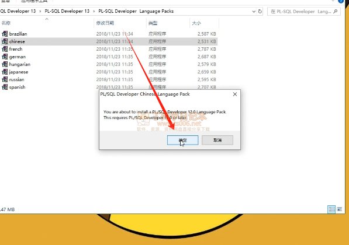Select the japanese installer file icon
Screen dimensions: 349x245
(x=5, y=72)
